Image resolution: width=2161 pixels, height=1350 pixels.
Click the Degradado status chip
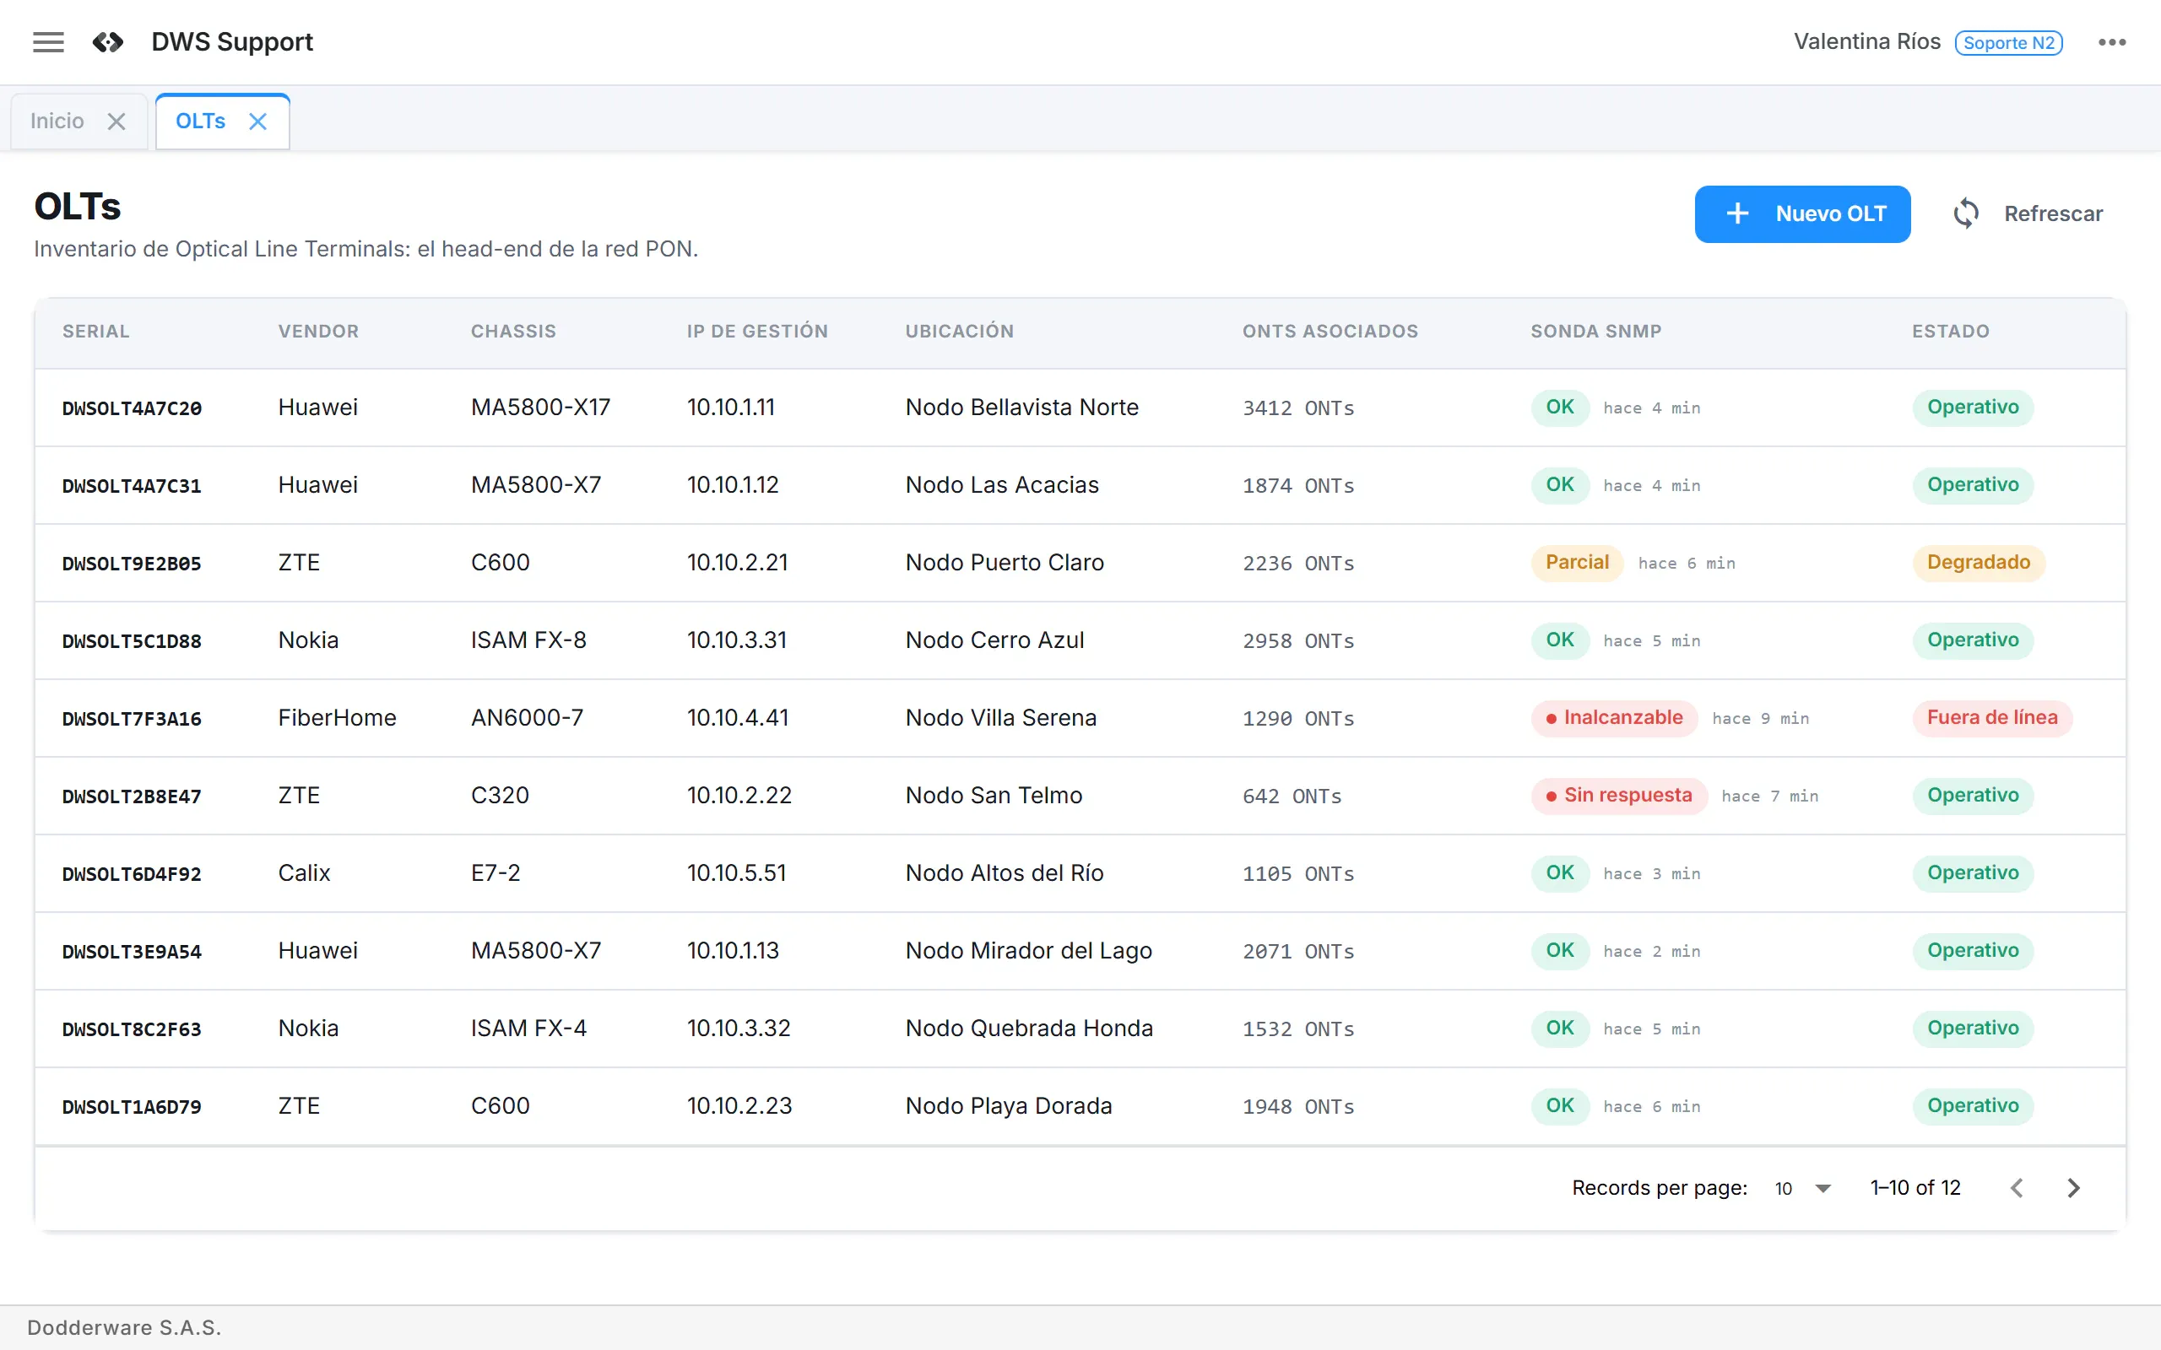[1978, 563]
